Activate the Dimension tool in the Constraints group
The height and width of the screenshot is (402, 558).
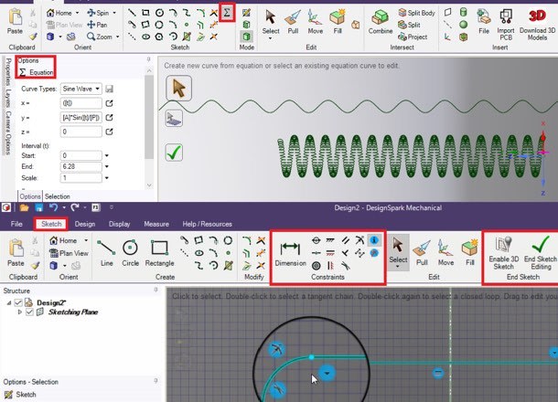coord(290,253)
